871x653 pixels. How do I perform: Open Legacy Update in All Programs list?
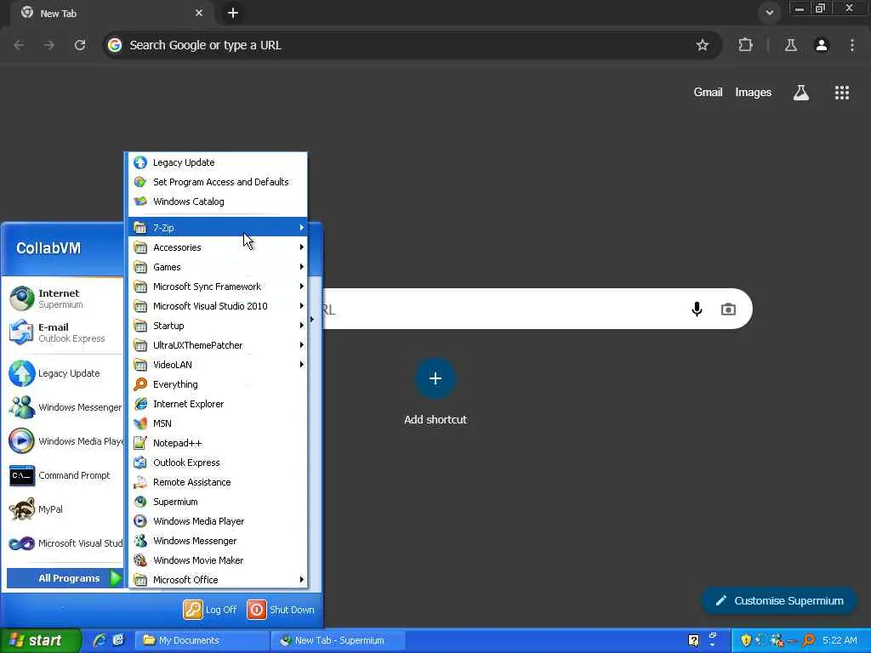tap(218, 162)
